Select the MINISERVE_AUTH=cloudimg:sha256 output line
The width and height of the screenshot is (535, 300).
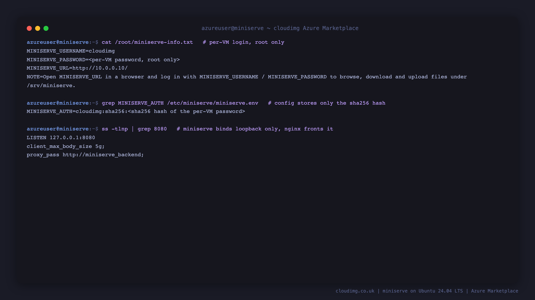136,111
